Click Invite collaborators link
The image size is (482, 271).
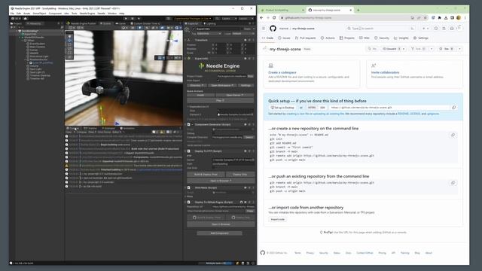[x=385, y=72]
